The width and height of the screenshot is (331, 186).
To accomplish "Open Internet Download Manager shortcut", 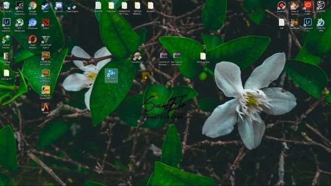I will tap(6, 42).
